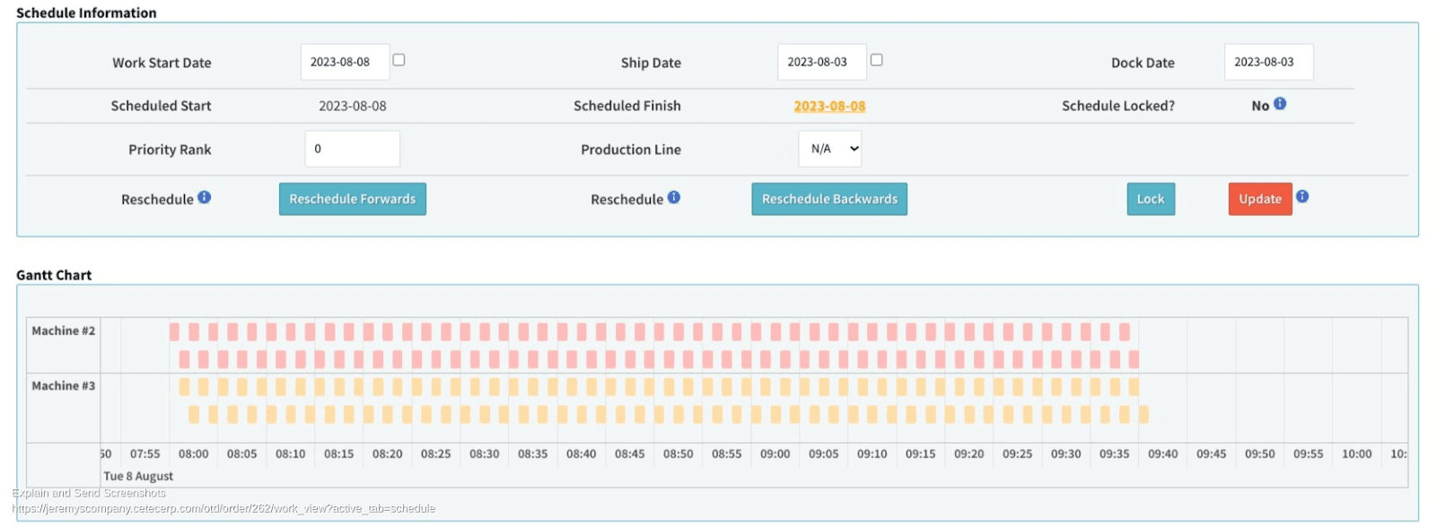
Task: Open the Scheduled Finish date link
Action: click(829, 106)
